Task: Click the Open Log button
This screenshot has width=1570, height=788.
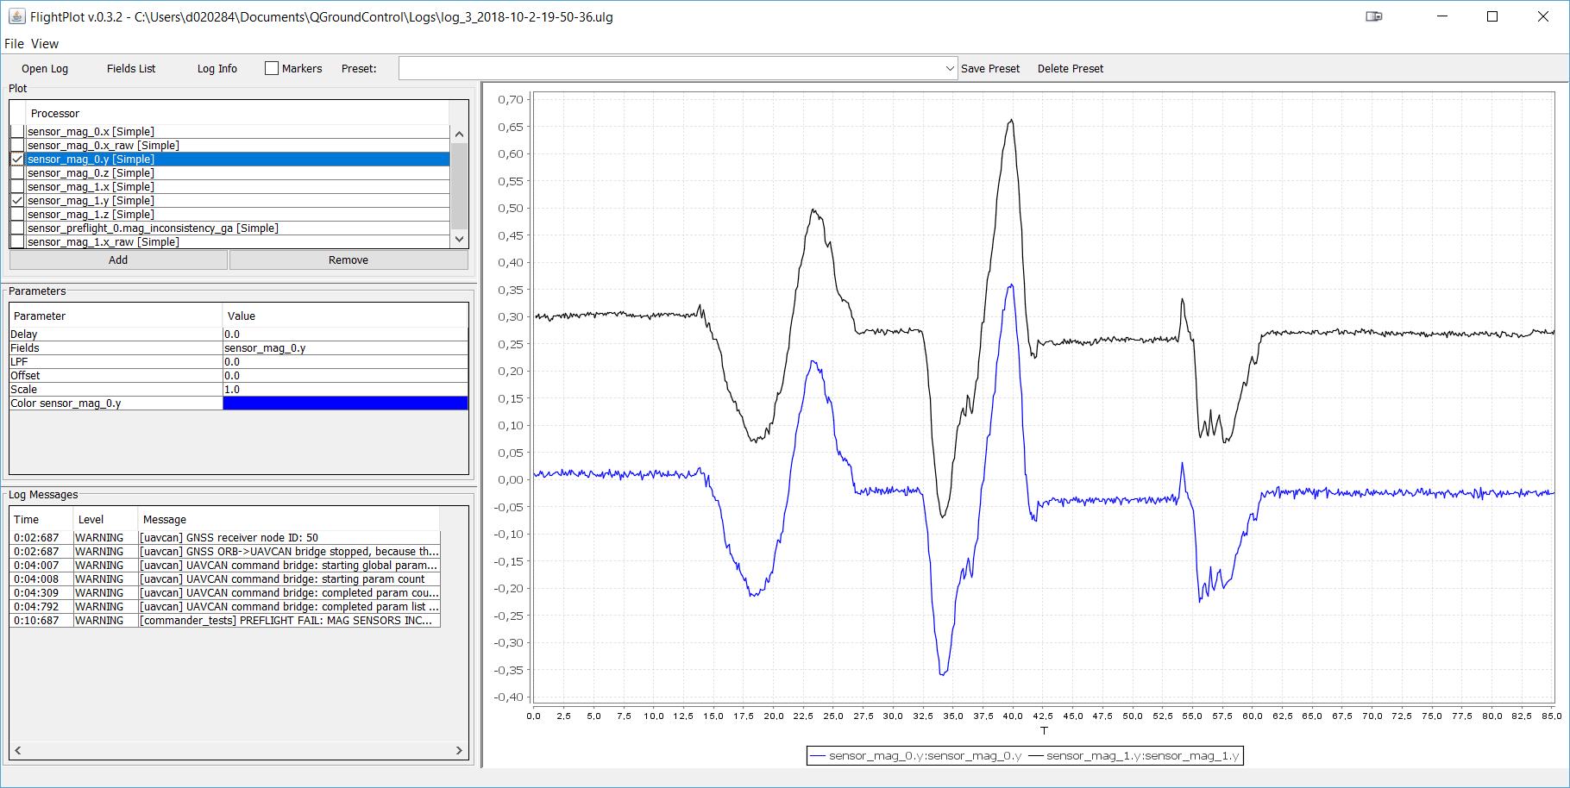Action: pyautogui.click(x=44, y=68)
